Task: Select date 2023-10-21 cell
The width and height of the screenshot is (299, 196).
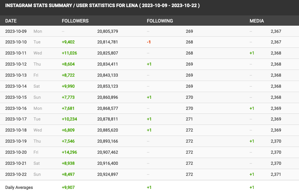Action: [16, 163]
